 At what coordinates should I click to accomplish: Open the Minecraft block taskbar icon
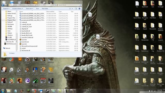28,91
